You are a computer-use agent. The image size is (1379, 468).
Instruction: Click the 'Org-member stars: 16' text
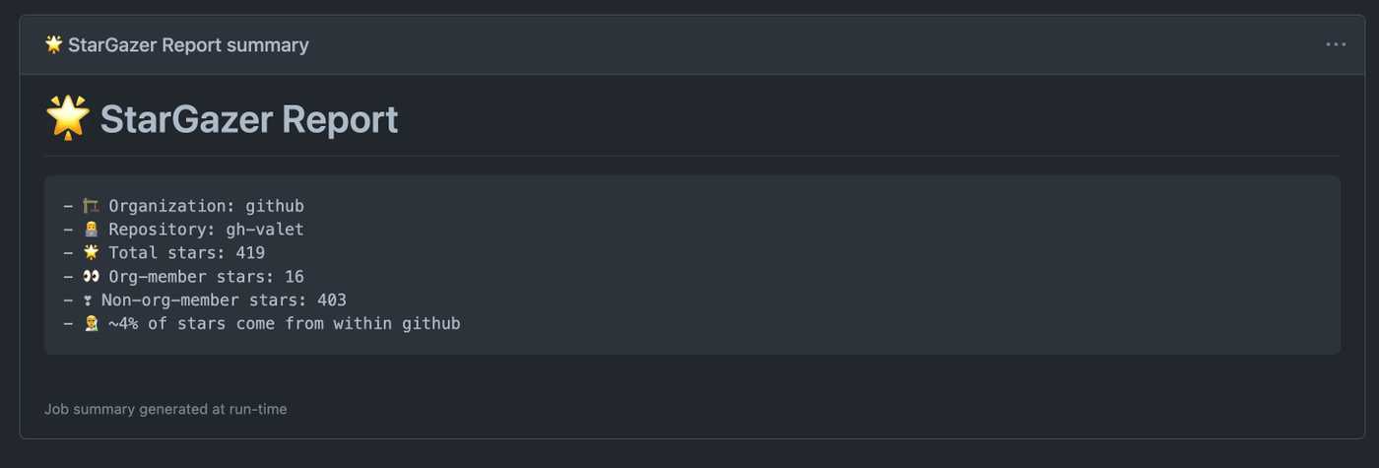click(x=206, y=277)
